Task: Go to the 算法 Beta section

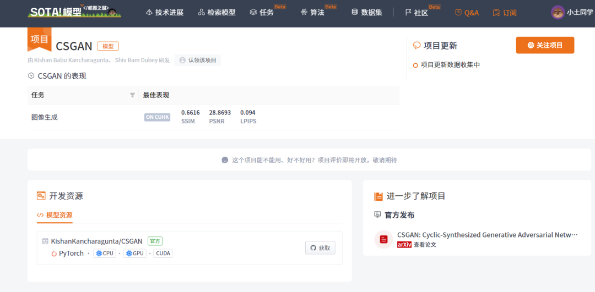Action: pos(312,13)
